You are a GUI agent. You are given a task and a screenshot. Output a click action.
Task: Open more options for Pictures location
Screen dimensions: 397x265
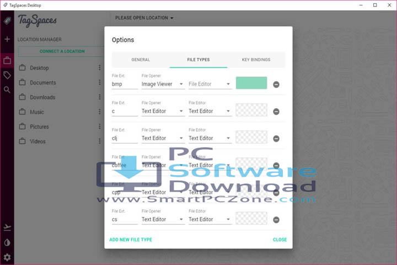coord(99,126)
